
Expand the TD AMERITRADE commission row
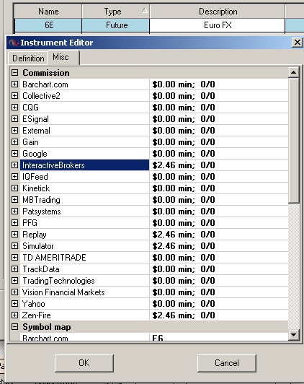click(x=14, y=258)
